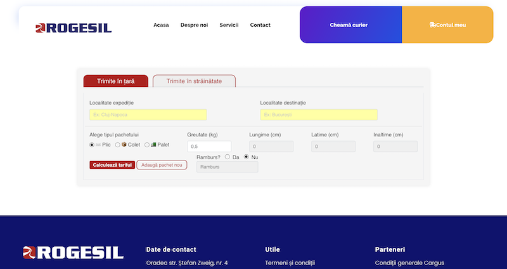Switch to Trimite în străinătate tab

pos(194,81)
